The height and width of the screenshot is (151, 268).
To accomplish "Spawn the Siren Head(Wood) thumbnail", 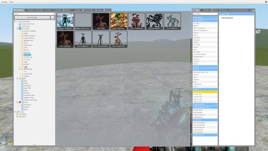I will (119, 39).
